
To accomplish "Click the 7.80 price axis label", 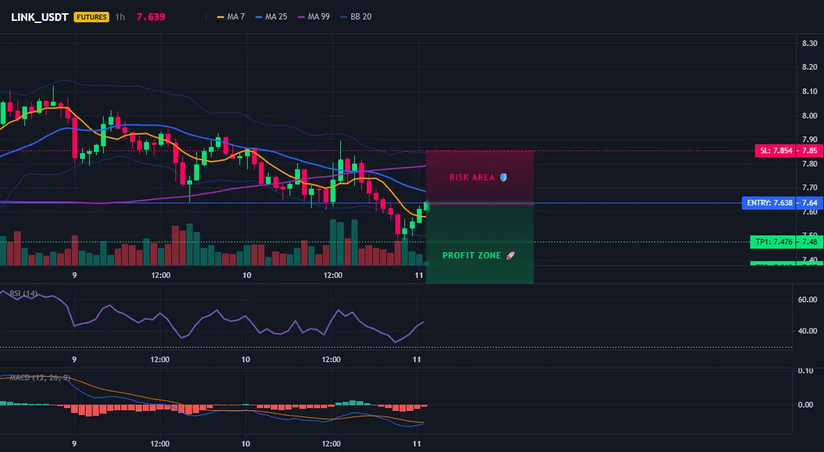I will point(809,164).
